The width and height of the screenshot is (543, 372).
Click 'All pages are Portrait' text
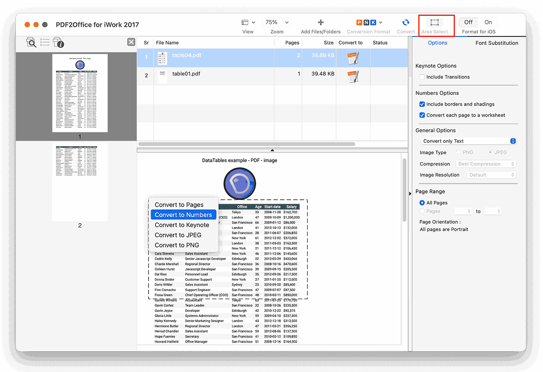pyautogui.click(x=444, y=229)
